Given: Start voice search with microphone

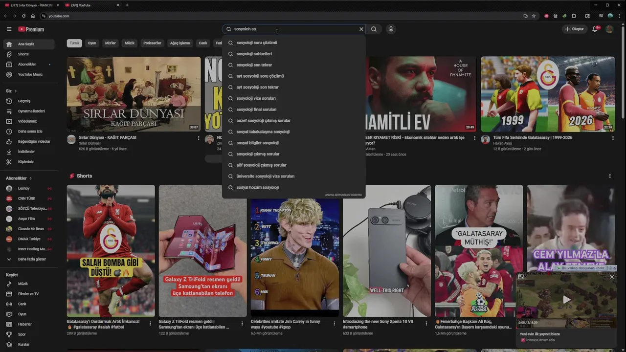Looking at the screenshot, I should pyautogui.click(x=391, y=29).
